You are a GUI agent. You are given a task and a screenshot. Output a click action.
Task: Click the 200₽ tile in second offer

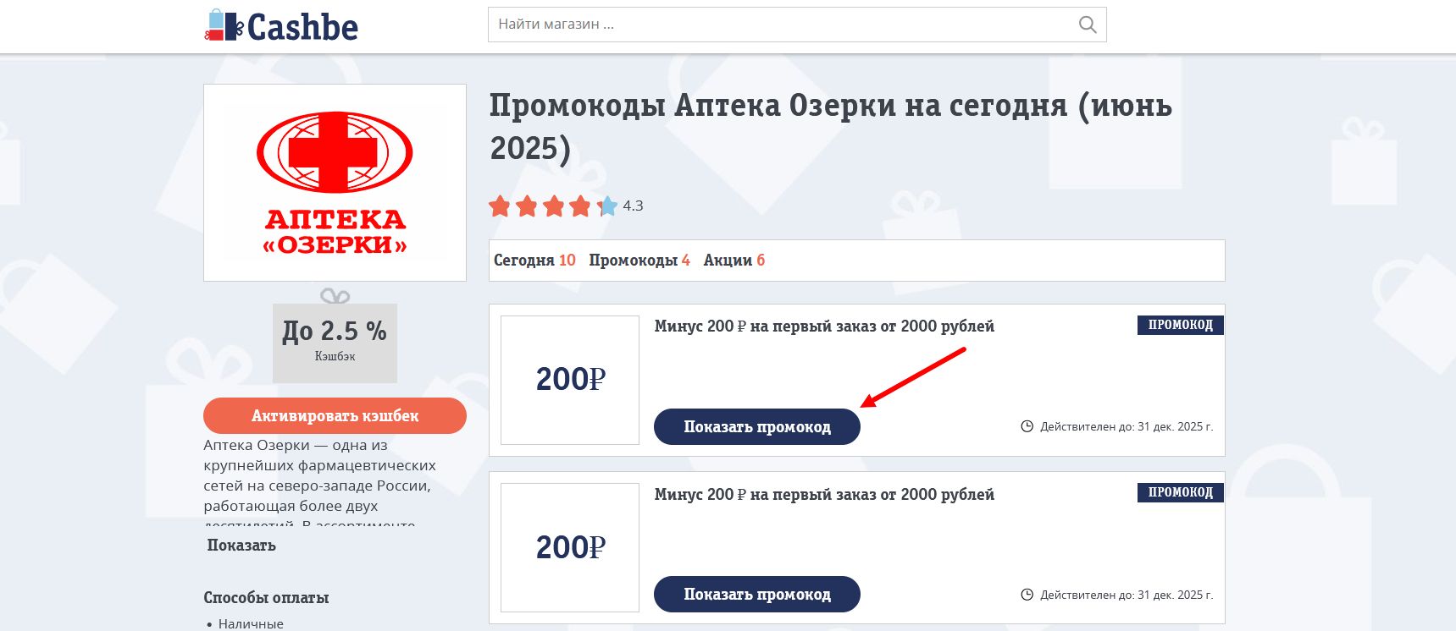pyautogui.click(x=570, y=547)
